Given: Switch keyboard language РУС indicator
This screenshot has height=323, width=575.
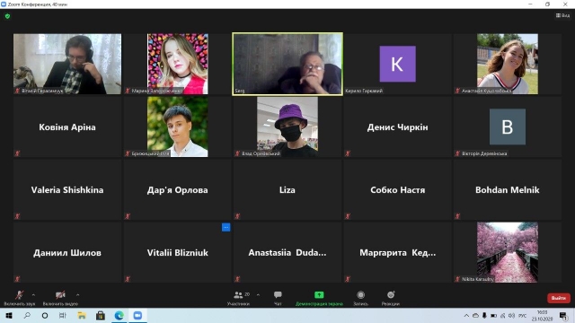Looking at the screenshot, I should pyautogui.click(x=522, y=315).
